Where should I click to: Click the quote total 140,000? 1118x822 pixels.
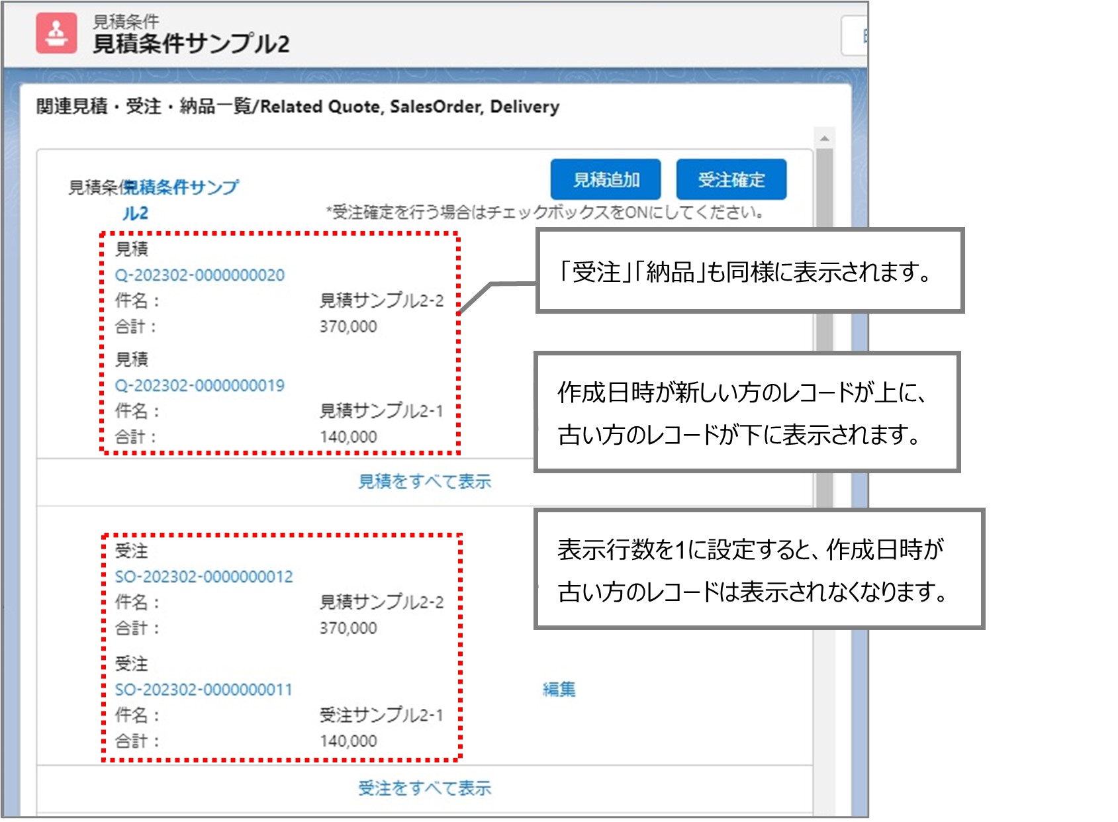[348, 437]
